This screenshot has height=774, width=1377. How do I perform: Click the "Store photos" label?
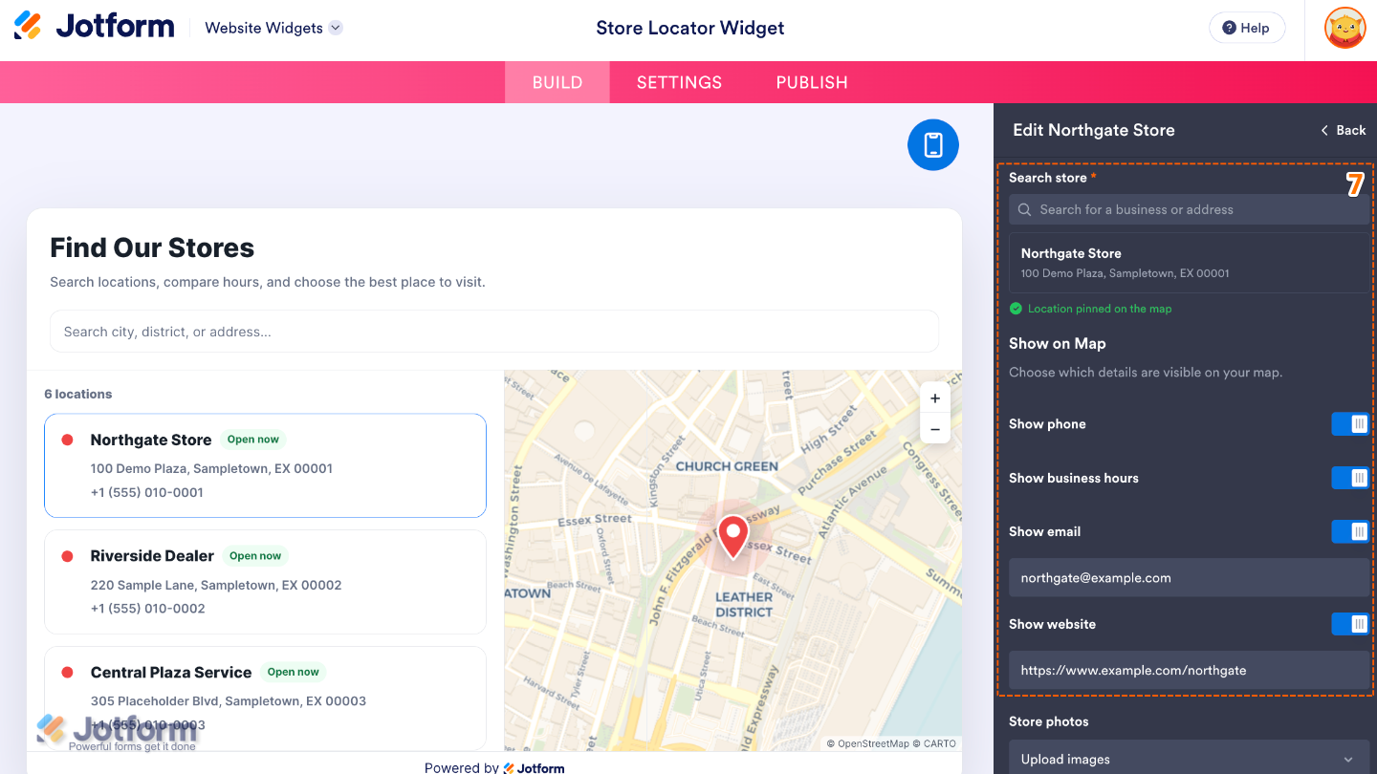1049,721
